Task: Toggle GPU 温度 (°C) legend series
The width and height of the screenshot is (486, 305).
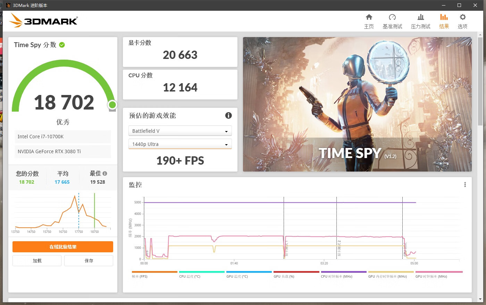Action: (249, 274)
